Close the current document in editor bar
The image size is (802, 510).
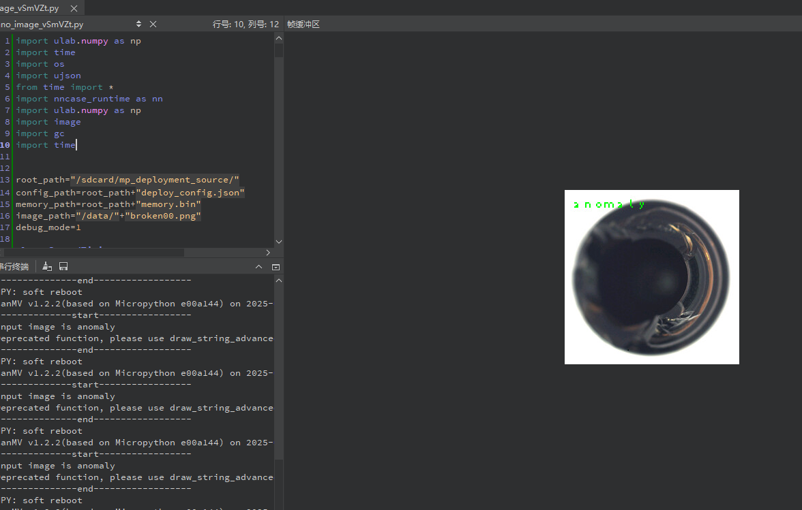153,24
